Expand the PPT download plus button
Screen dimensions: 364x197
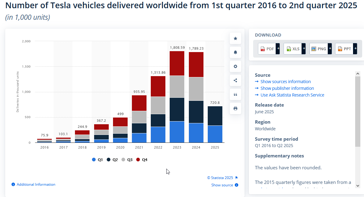point(355,49)
